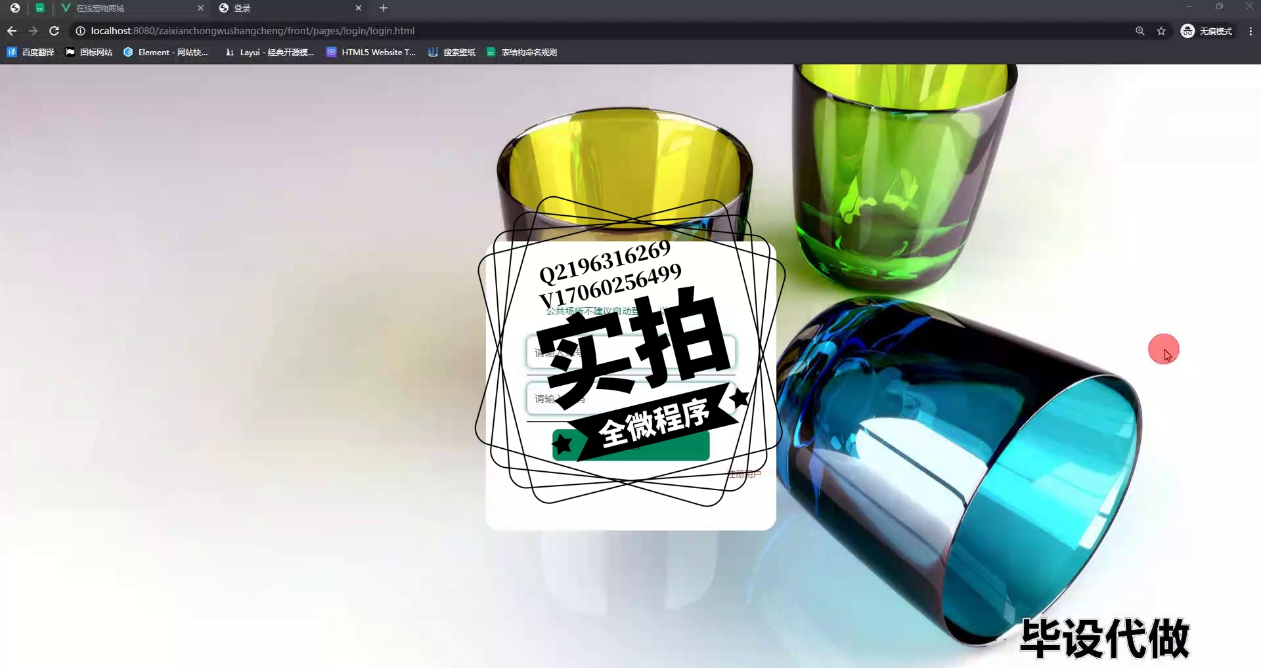Click the URL address bar

click(x=591, y=31)
